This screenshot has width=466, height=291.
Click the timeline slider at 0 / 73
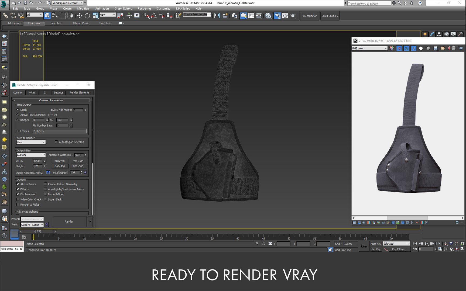(38, 231)
